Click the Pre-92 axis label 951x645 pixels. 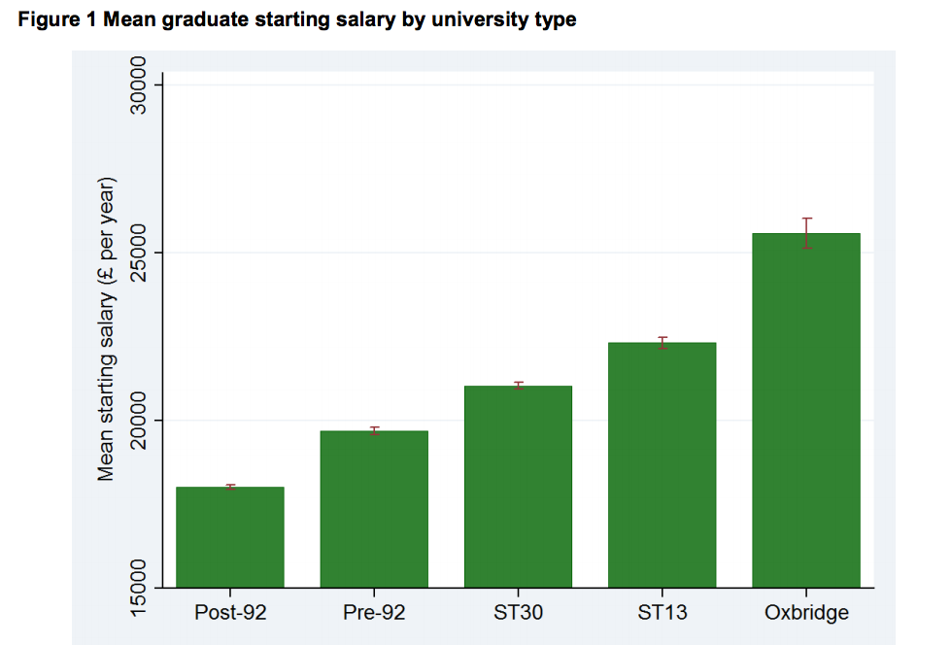(x=374, y=612)
